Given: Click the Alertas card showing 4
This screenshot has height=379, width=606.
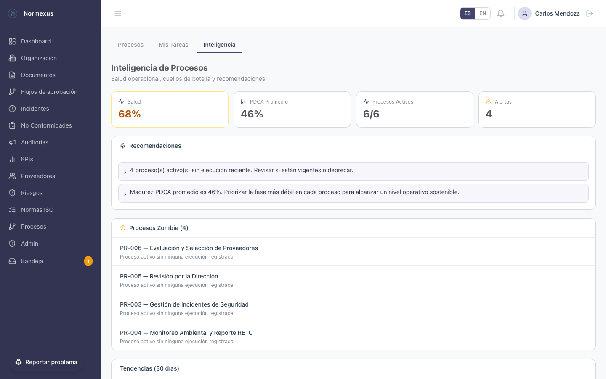Looking at the screenshot, I should (x=537, y=109).
